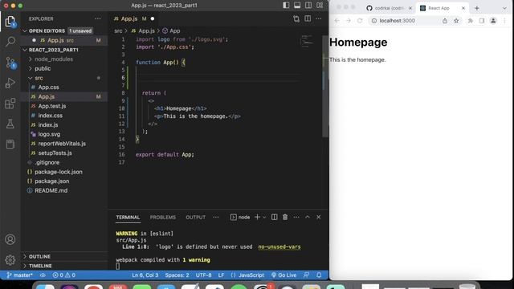Click the open changes icon in editor toolbar

[296, 18]
